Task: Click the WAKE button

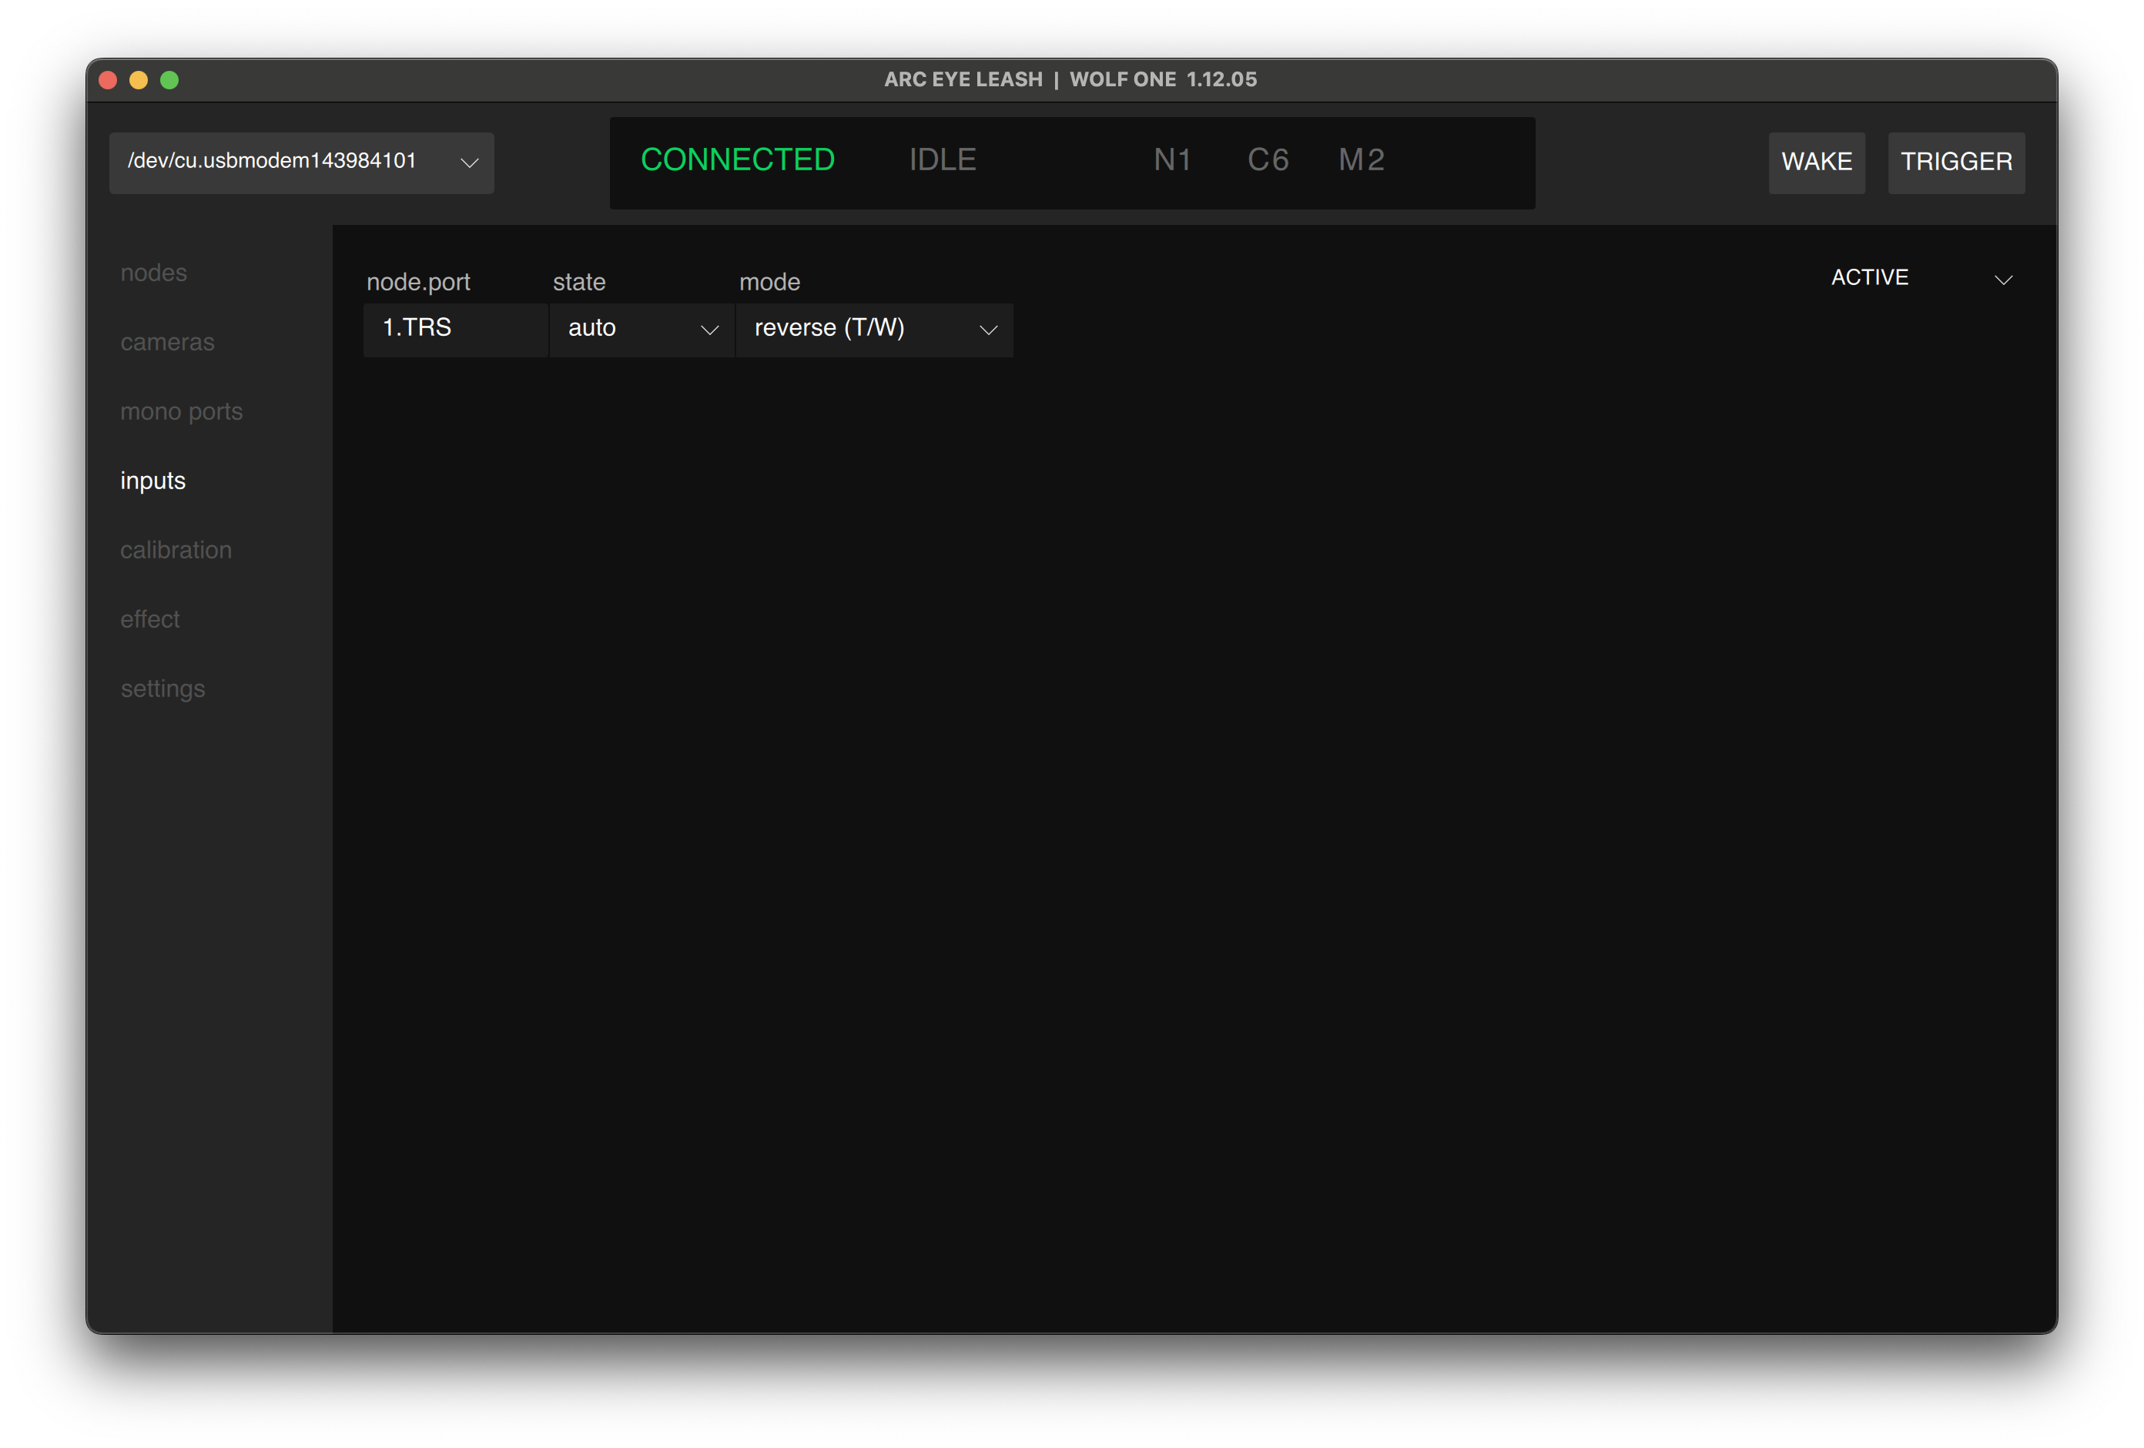Action: tap(1816, 163)
